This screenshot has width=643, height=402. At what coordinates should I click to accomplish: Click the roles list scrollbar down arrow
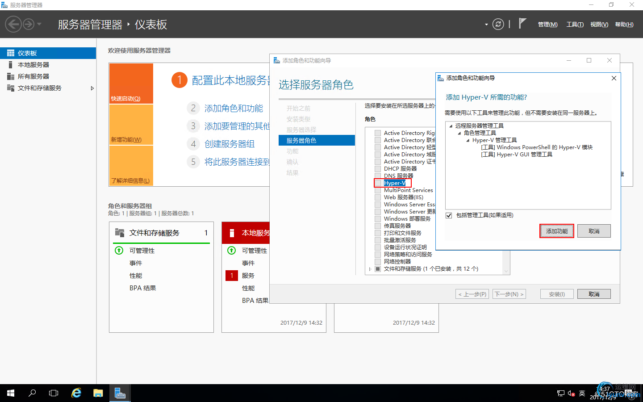[506, 271]
